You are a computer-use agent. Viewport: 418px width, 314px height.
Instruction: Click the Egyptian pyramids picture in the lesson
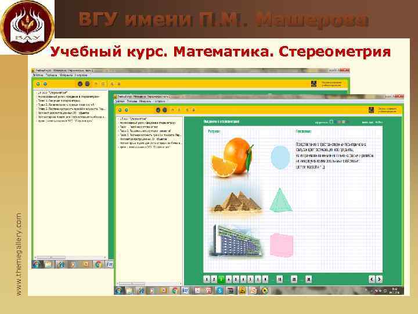pos(236,202)
